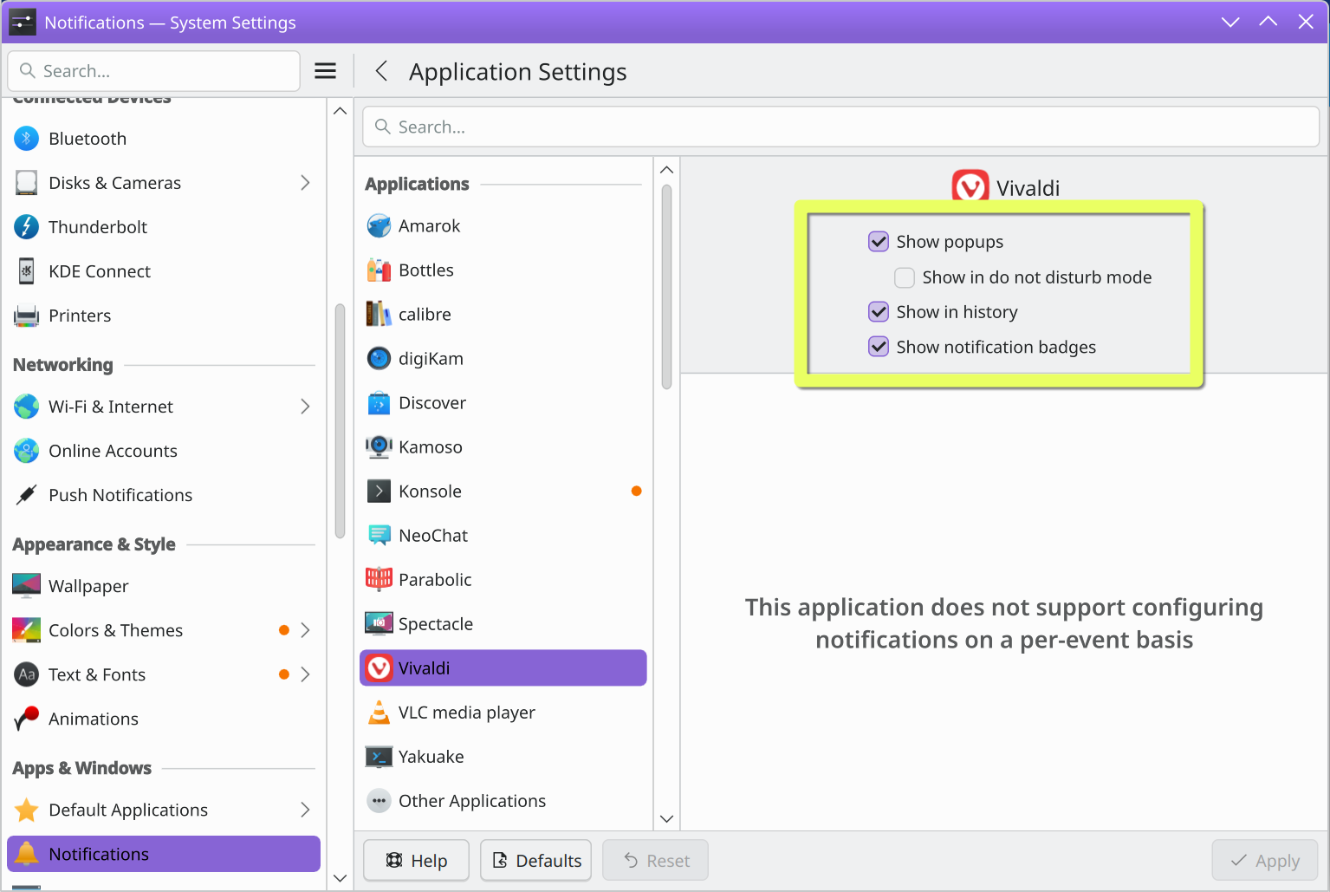Viewport: 1330px width, 892px height.
Task: Expand the Wi-Fi & Internet arrow
Action: 305,407
